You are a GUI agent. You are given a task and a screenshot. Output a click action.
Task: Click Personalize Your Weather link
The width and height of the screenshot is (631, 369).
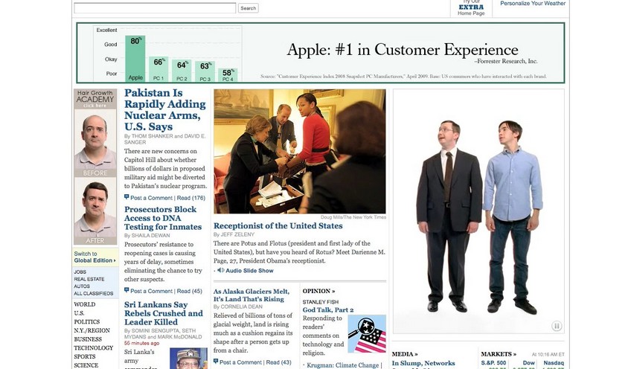point(533,3)
